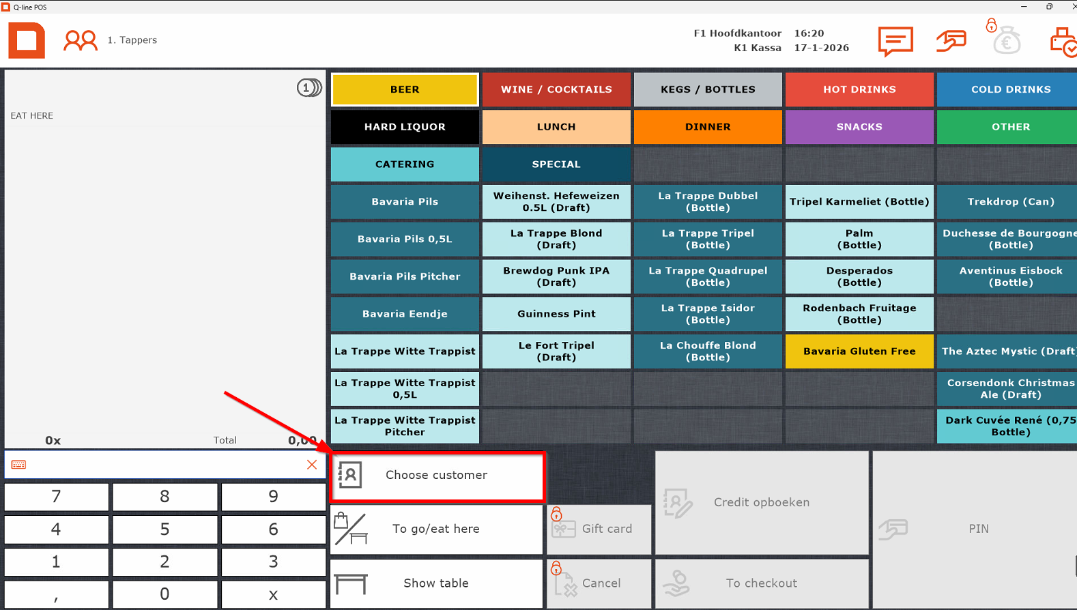The width and height of the screenshot is (1077, 610).
Task: Add Guinness Pint to order
Action: click(556, 314)
